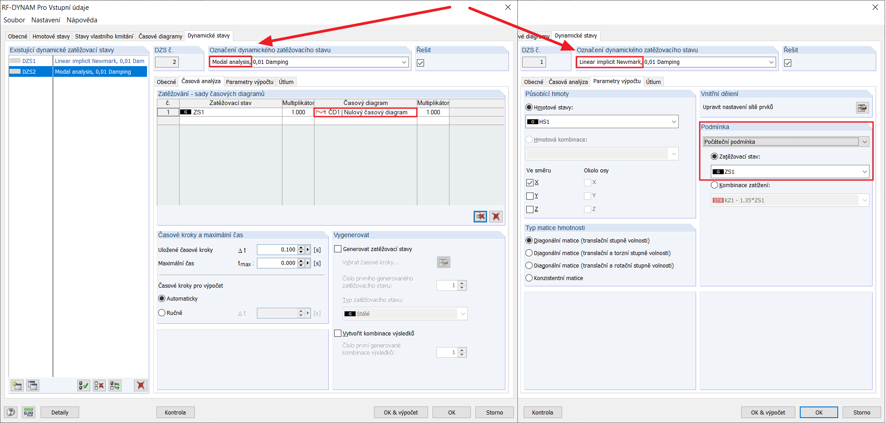This screenshot has width=886, height=423.
Task: Check the Y direction under Ve směru
Action: (x=530, y=196)
